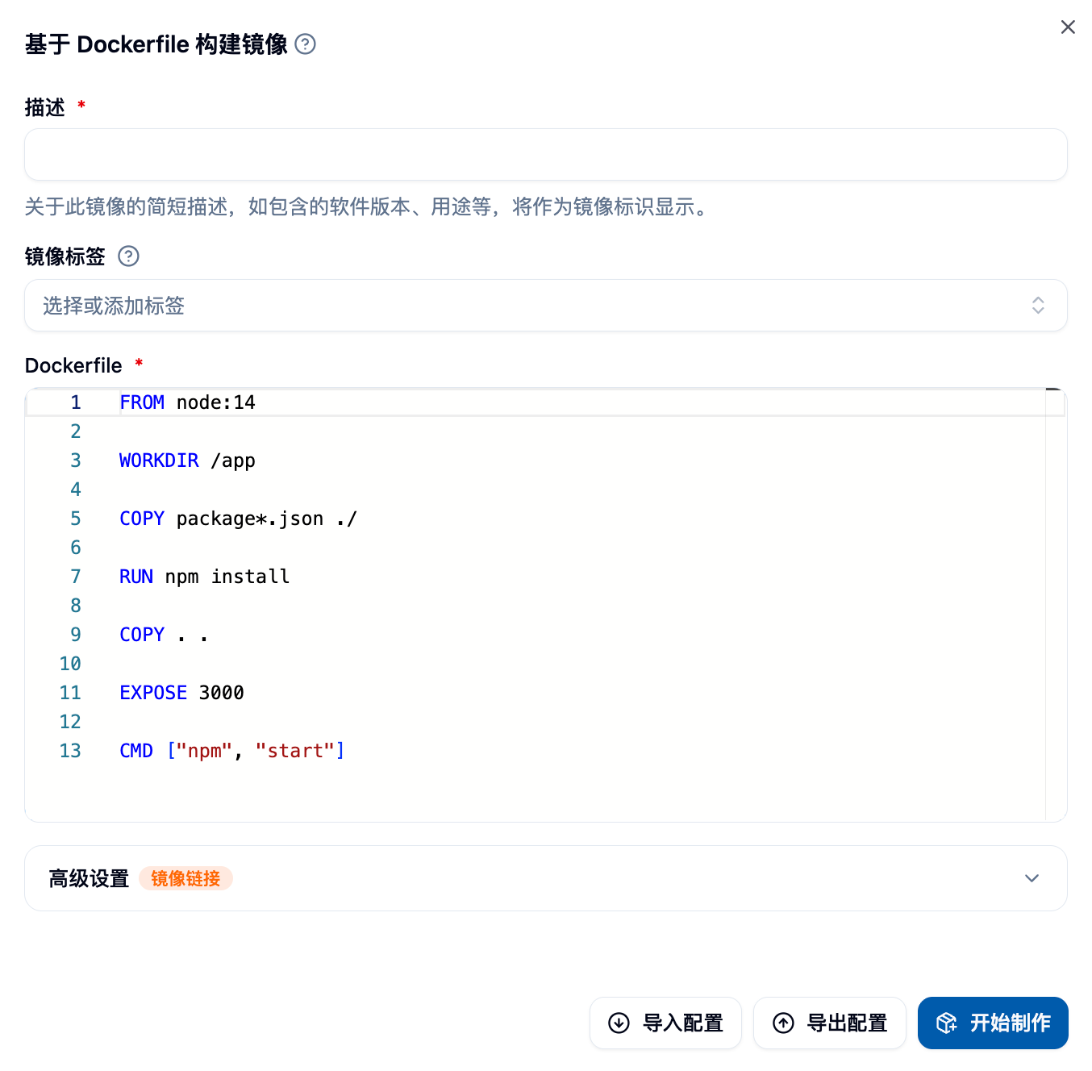Click the help icon next to 镜像标签
This screenshot has width=1092, height=1071.
click(x=128, y=256)
